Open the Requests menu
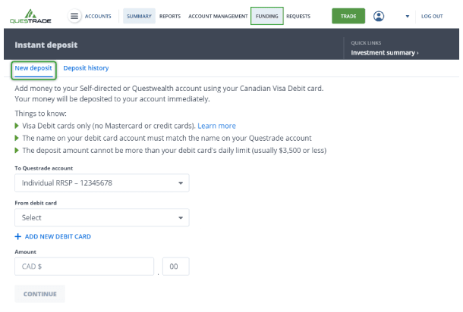 click(x=298, y=16)
